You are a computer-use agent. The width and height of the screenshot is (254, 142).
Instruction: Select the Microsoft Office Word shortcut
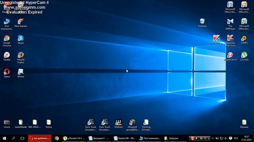click(x=230, y=7)
